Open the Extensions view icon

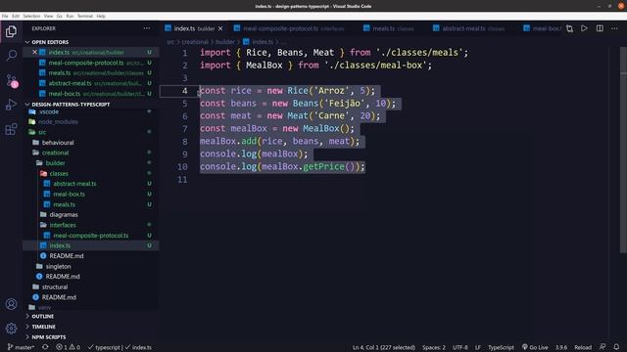coord(11,129)
